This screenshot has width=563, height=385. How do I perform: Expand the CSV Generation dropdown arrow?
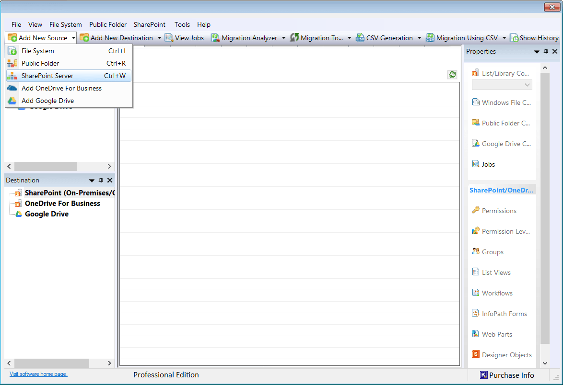[x=419, y=38]
